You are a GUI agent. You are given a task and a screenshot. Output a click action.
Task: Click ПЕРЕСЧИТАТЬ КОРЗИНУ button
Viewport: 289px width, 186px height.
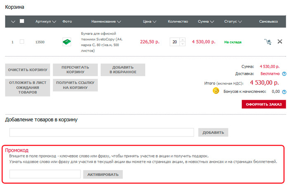(75, 70)
